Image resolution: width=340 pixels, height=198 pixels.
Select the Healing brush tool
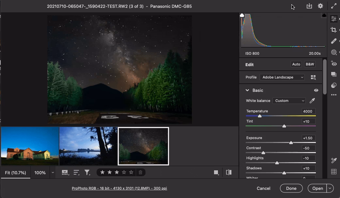pos(333,41)
